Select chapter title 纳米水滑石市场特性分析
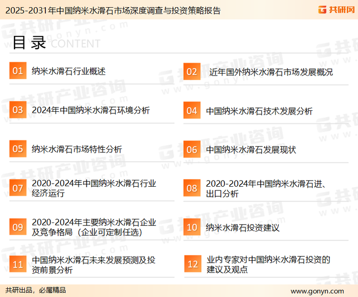 [x=77, y=149]
